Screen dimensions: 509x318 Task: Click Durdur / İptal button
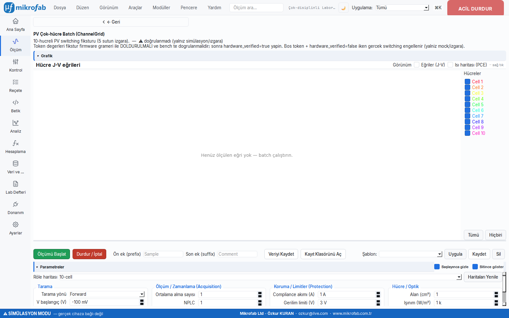pyautogui.click(x=89, y=254)
